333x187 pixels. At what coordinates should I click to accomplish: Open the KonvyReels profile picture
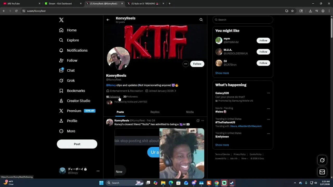click(x=118, y=58)
